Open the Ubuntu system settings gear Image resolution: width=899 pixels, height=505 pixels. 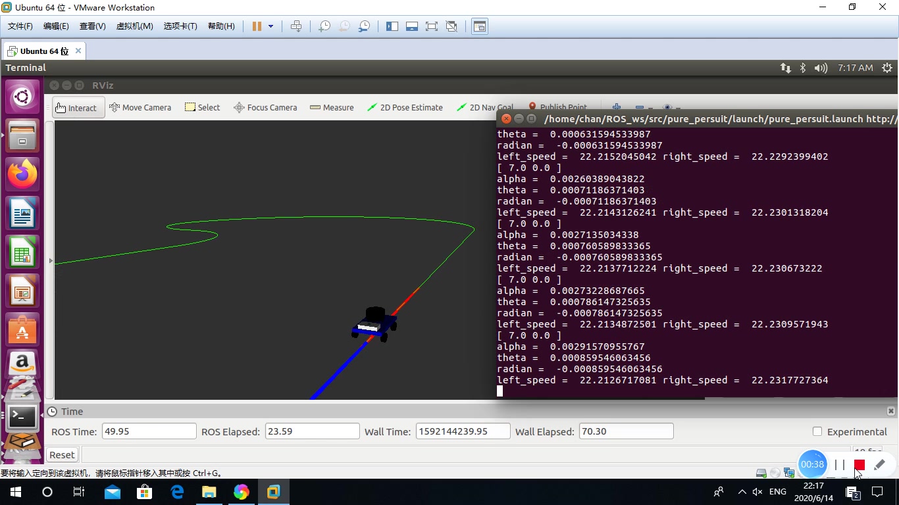[887, 68]
